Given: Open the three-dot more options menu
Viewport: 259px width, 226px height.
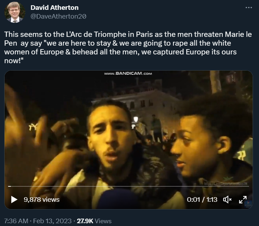Looking at the screenshot, I should pyautogui.click(x=248, y=8).
